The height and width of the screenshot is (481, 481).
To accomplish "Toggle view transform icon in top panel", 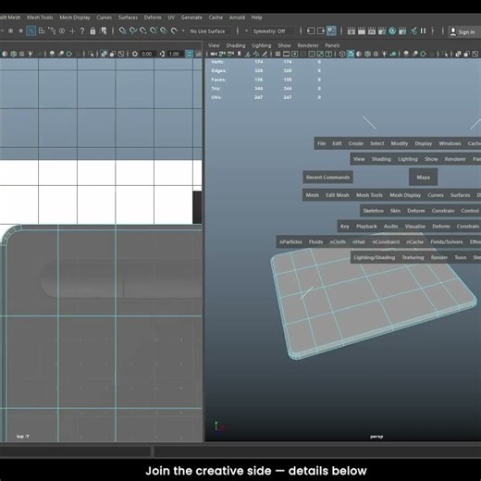I will [189, 54].
